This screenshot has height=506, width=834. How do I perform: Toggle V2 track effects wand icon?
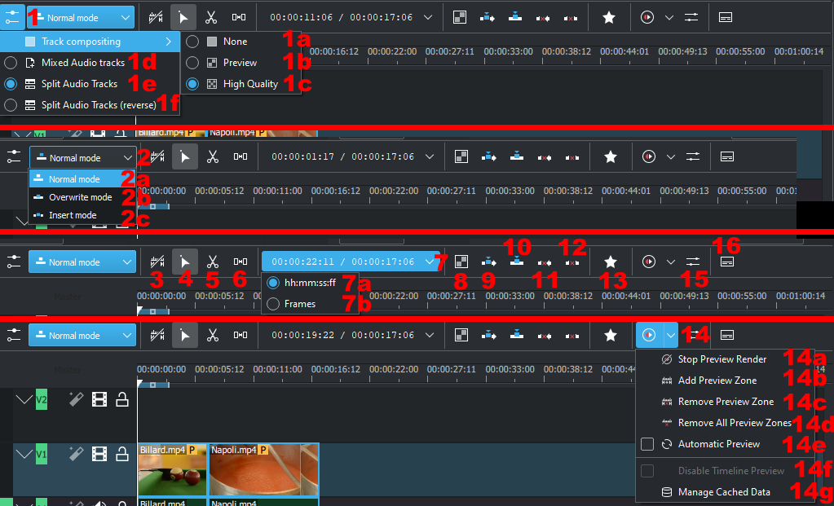tap(77, 399)
